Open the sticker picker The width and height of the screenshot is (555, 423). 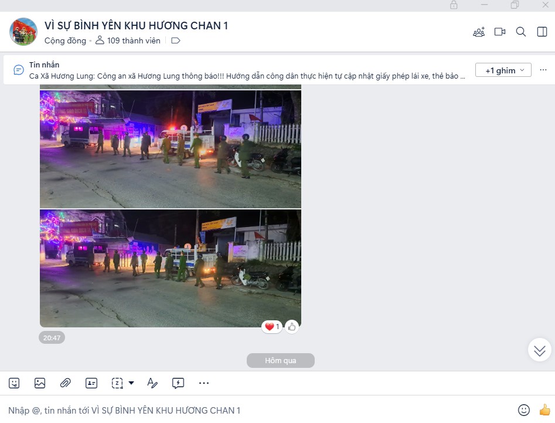[x=14, y=383]
